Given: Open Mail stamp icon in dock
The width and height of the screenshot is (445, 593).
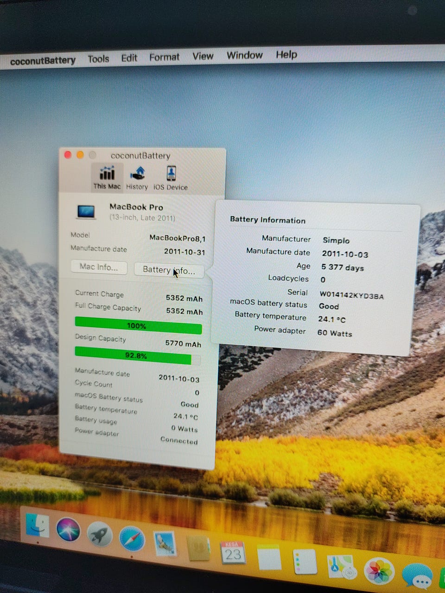Looking at the screenshot, I should click(x=165, y=543).
